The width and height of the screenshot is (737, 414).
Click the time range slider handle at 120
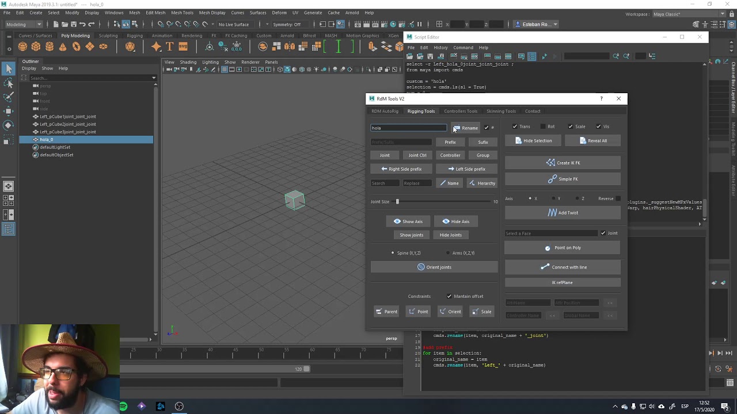(306, 369)
